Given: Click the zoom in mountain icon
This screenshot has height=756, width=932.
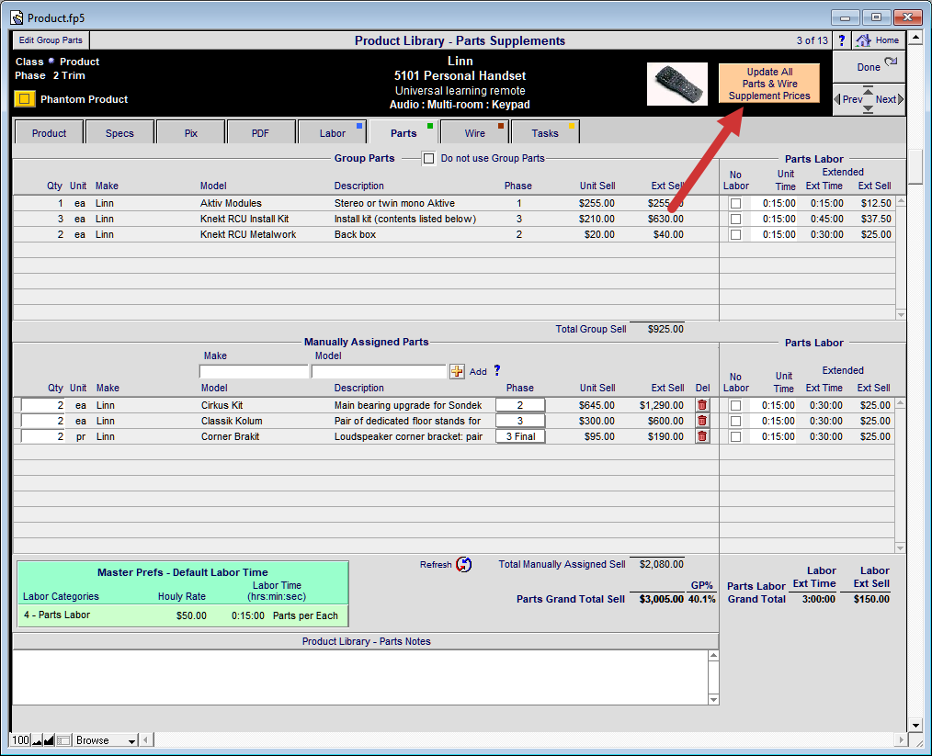Looking at the screenshot, I should pos(49,740).
